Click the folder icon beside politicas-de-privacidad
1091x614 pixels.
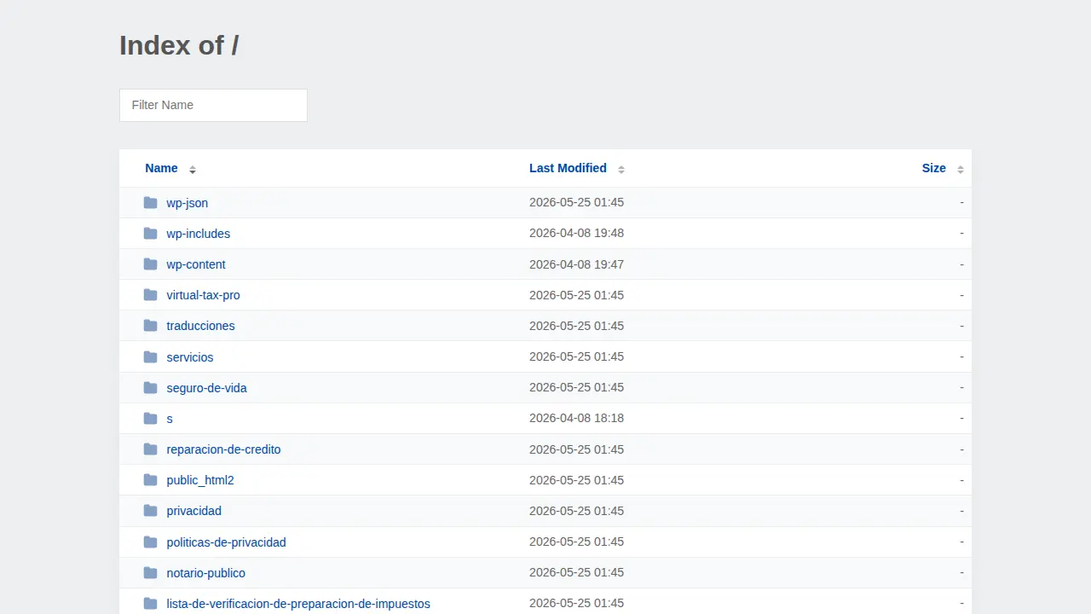(x=151, y=542)
